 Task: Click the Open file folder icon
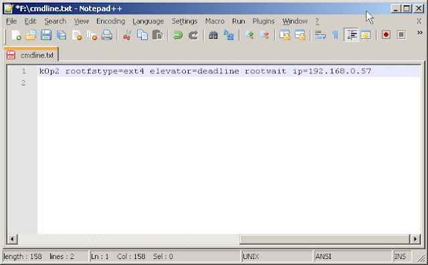[31, 35]
